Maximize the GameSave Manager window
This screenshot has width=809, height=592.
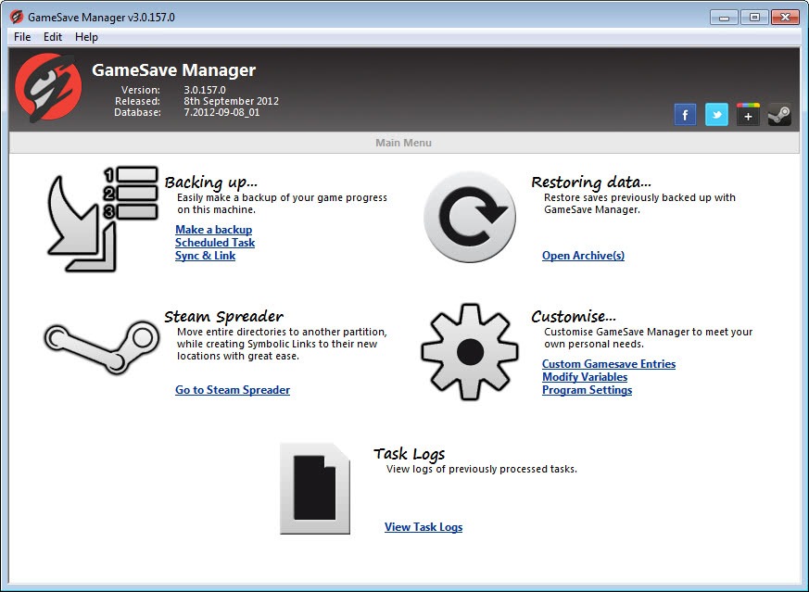click(754, 18)
